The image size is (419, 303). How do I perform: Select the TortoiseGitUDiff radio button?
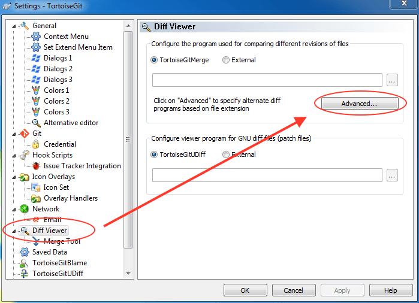click(154, 154)
